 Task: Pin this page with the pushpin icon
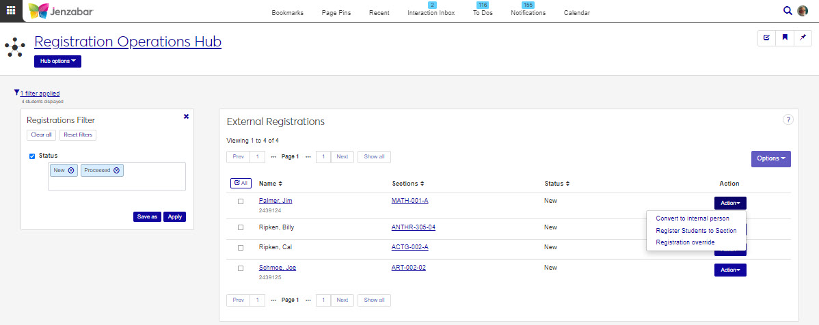pos(803,38)
